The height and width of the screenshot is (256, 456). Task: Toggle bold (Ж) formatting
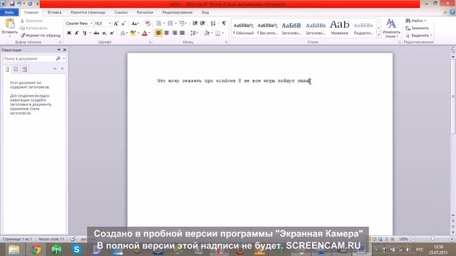pos(69,33)
